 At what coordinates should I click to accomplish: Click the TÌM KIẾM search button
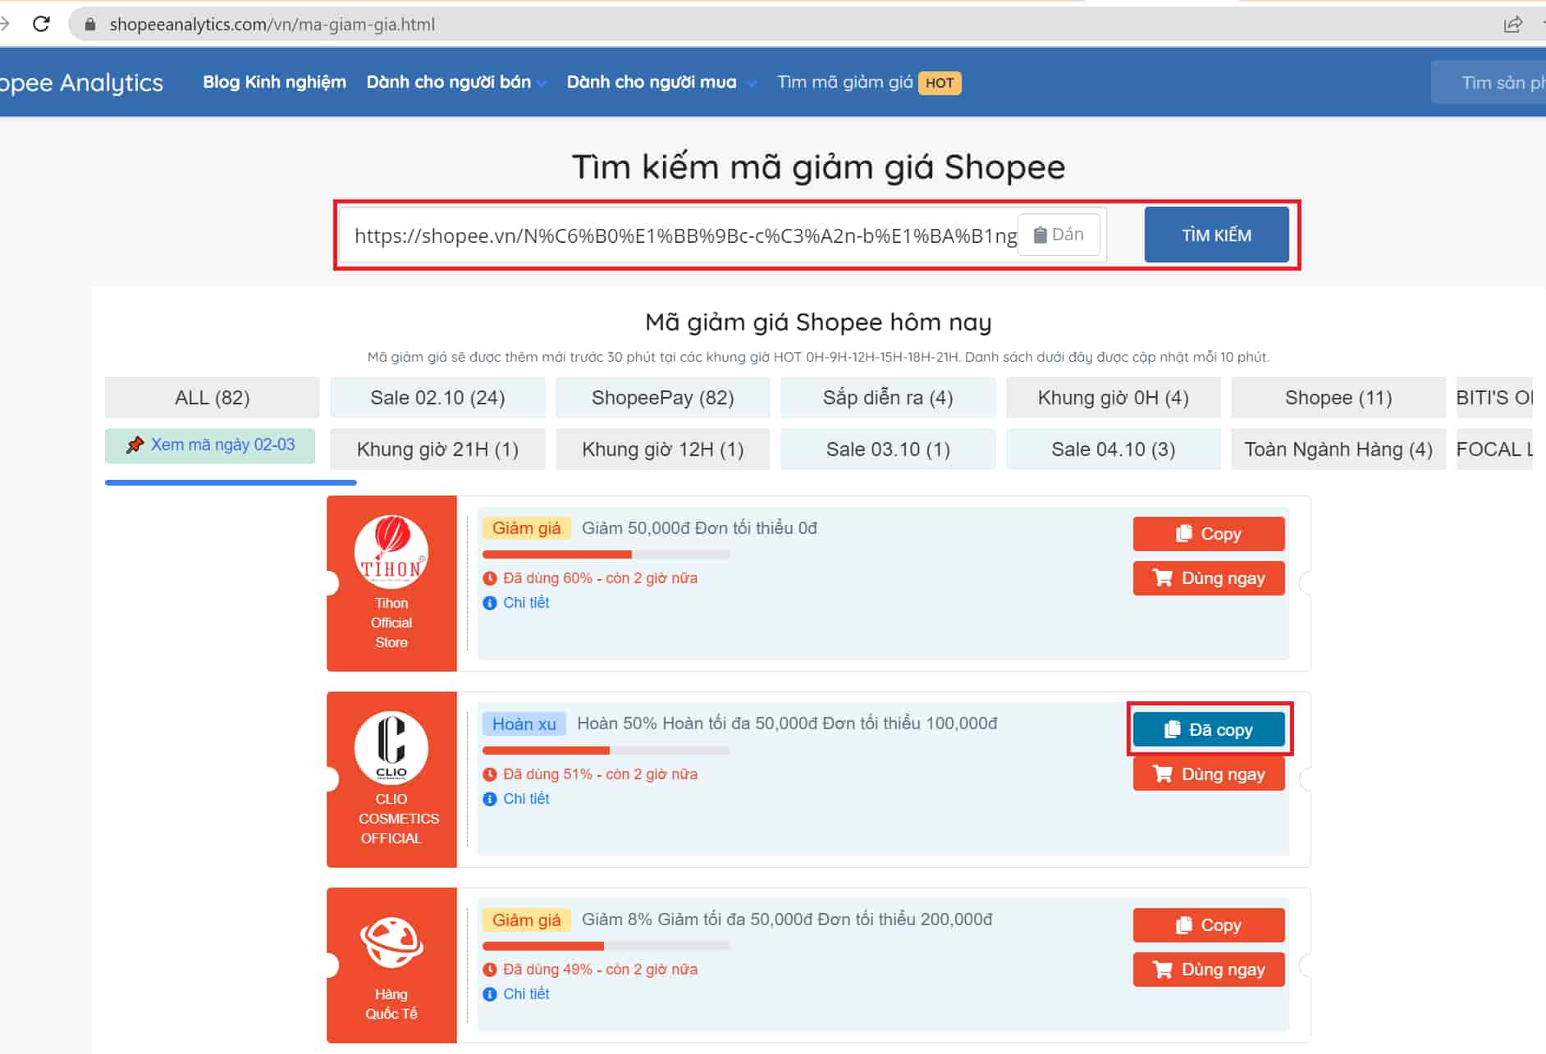pos(1215,235)
